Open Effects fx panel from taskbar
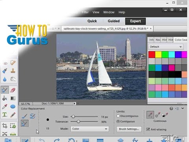This screenshot has width=189, height=142. [x=135, y=140]
